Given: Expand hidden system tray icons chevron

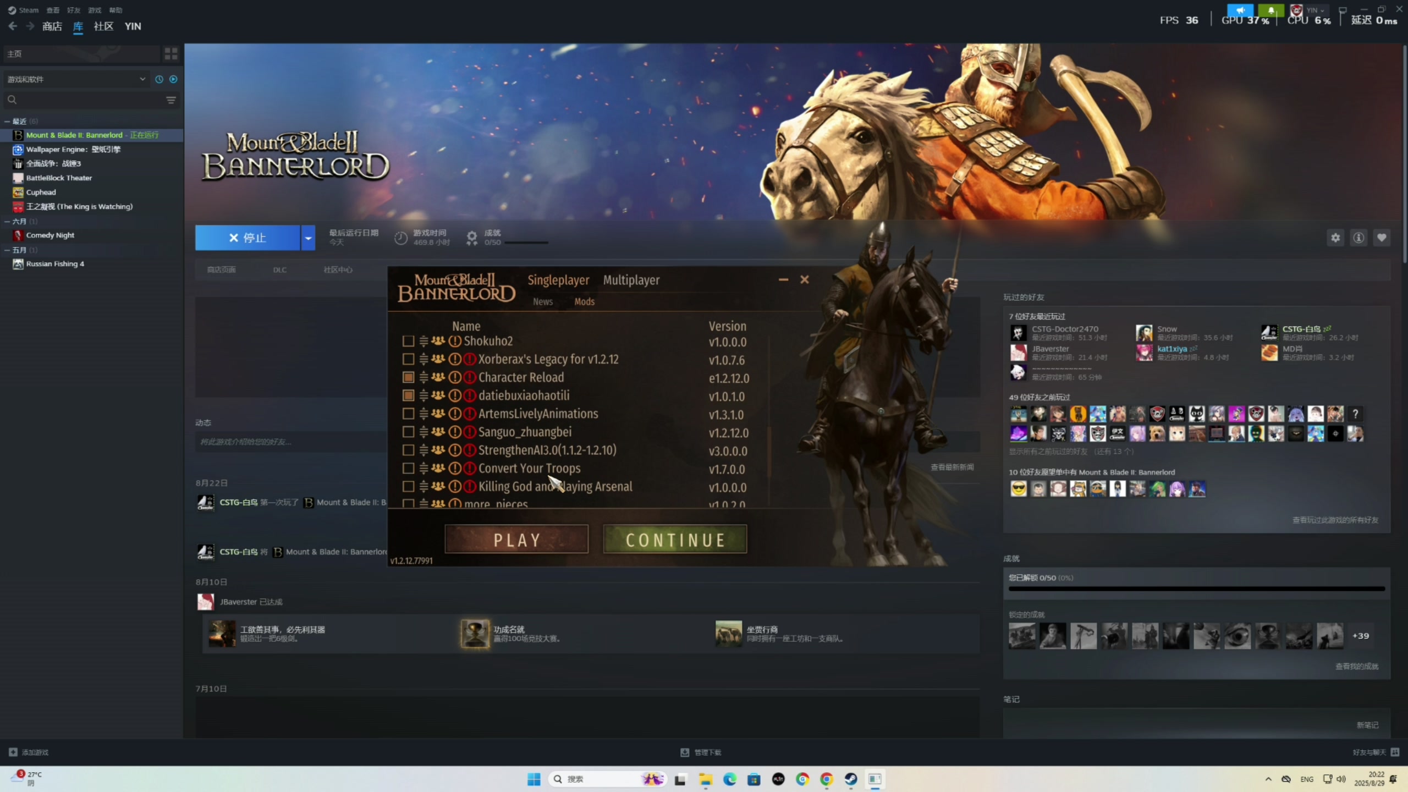Looking at the screenshot, I should click(x=1268, y=779).
